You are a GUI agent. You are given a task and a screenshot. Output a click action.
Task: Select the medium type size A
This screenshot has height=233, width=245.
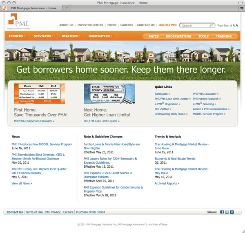[234, 25]
